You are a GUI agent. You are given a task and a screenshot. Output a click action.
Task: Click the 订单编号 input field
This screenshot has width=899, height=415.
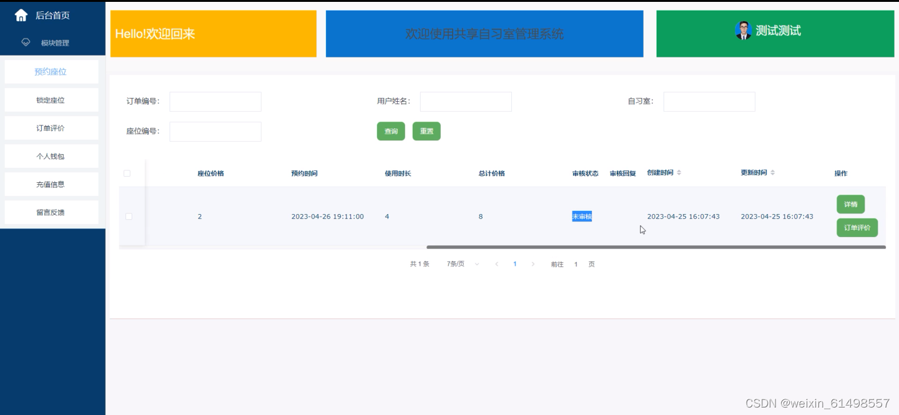[215, 102]
